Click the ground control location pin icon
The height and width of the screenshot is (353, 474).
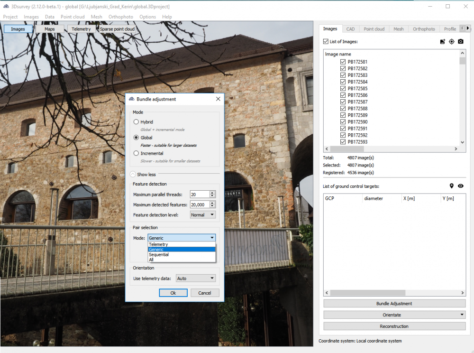[451, 186]
